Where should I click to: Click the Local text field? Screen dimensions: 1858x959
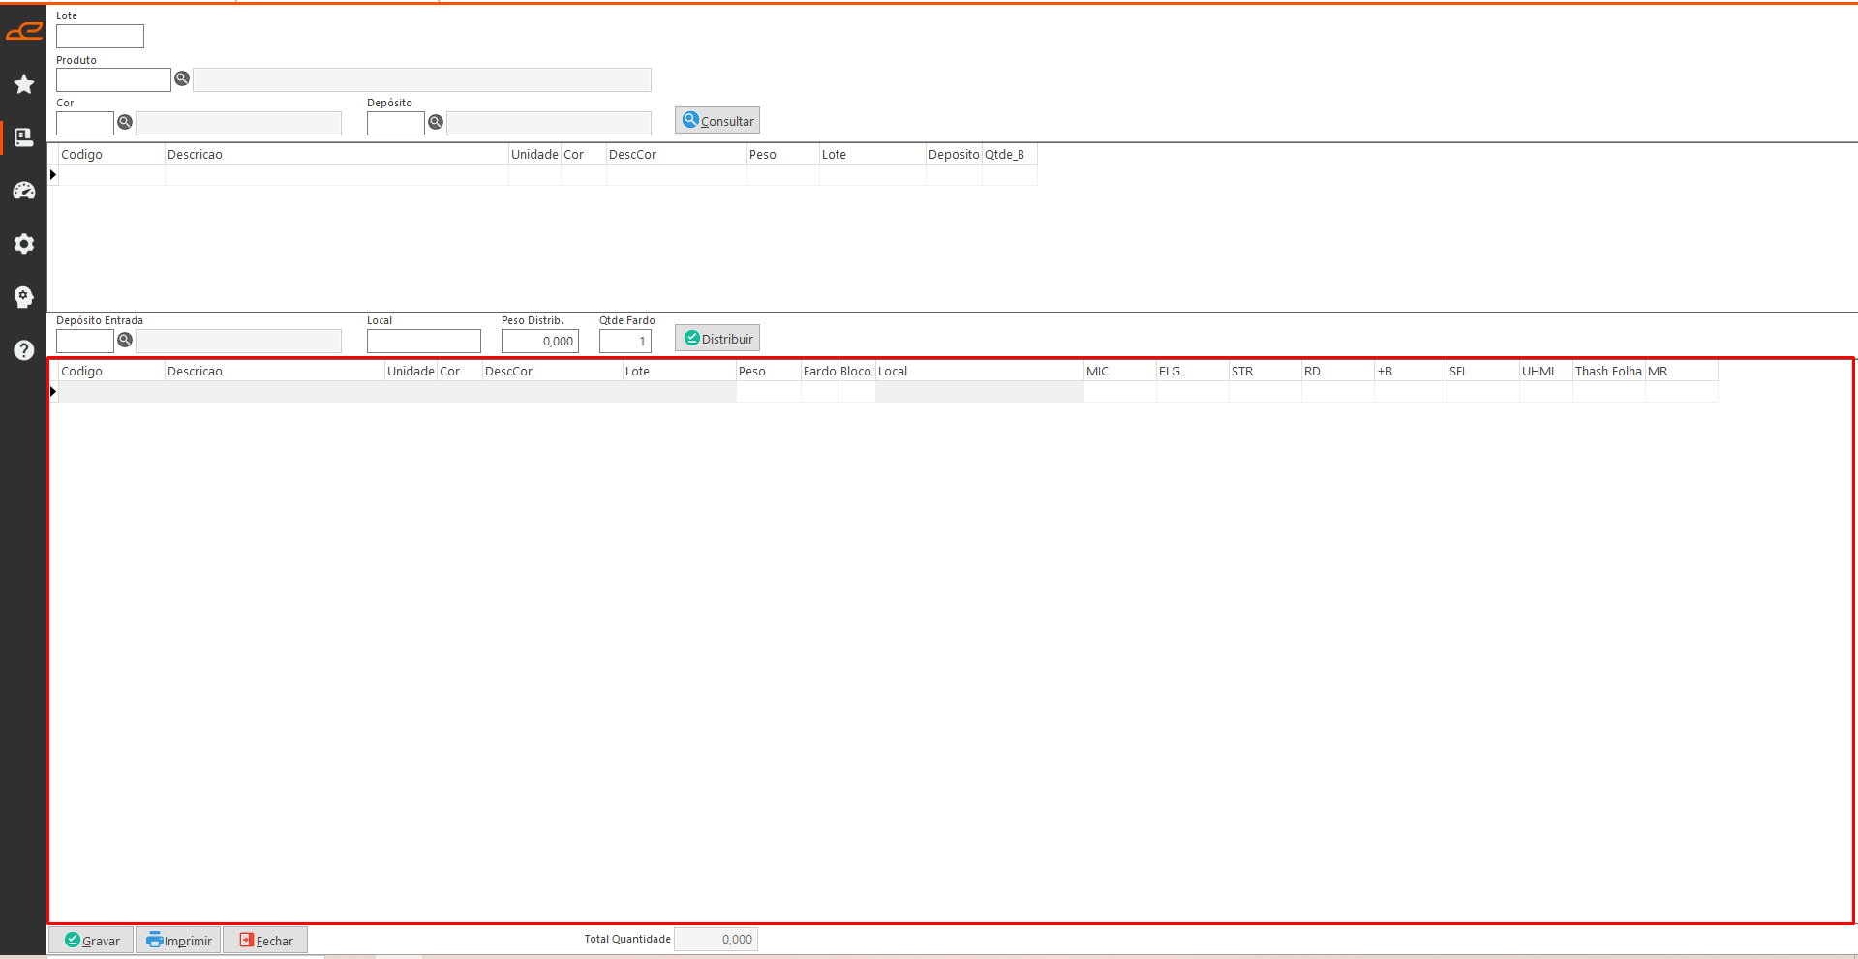(x=423, y=342)
